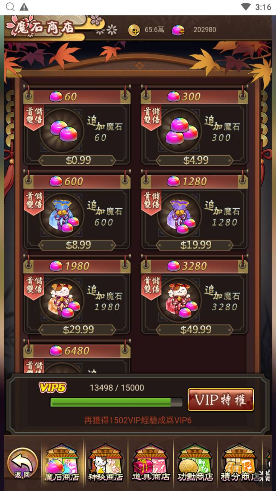Image resolution: width=276 pixels, height=491 pixels.
Task: Buy 60 magic stones for $0.99
Action: tap(78, 160)
